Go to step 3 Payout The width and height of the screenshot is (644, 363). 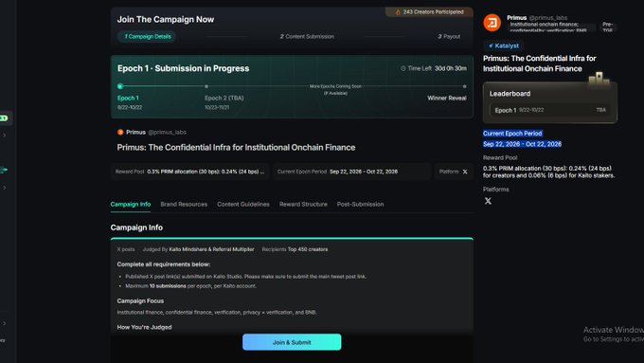(x=449, y=37)
